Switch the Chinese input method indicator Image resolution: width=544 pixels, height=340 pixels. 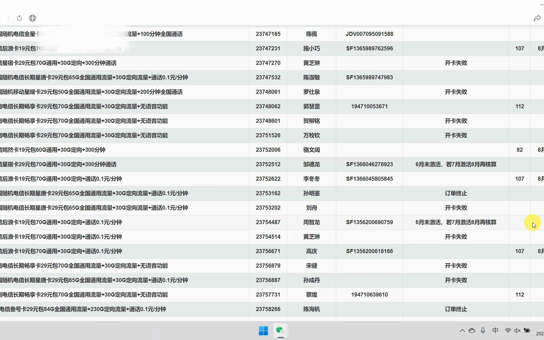point(495,331)
